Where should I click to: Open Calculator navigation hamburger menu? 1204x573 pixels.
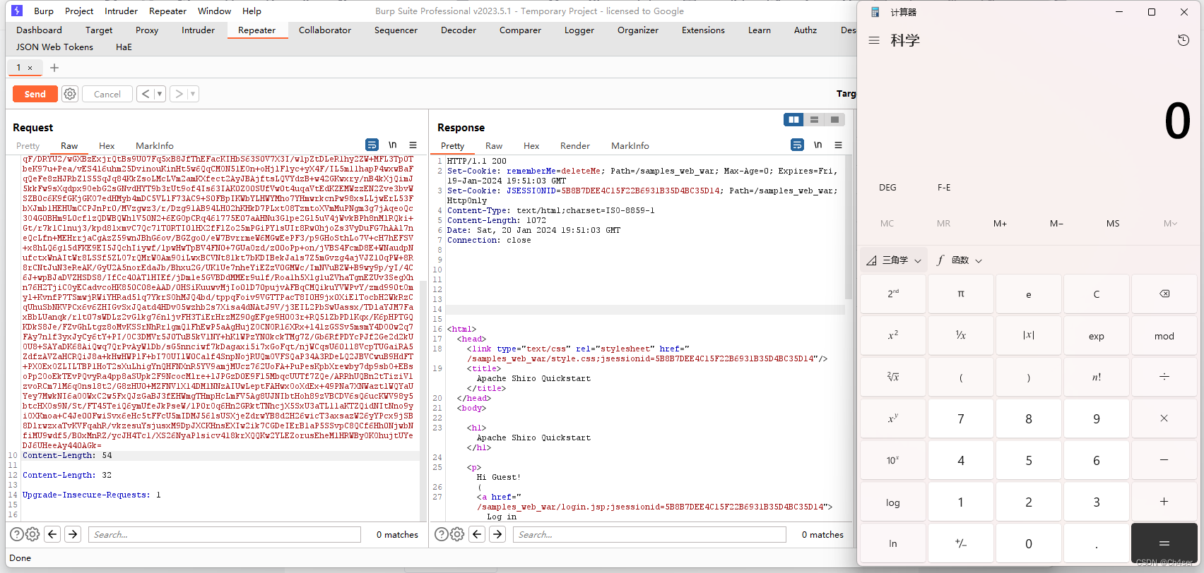tap(874, 40)
